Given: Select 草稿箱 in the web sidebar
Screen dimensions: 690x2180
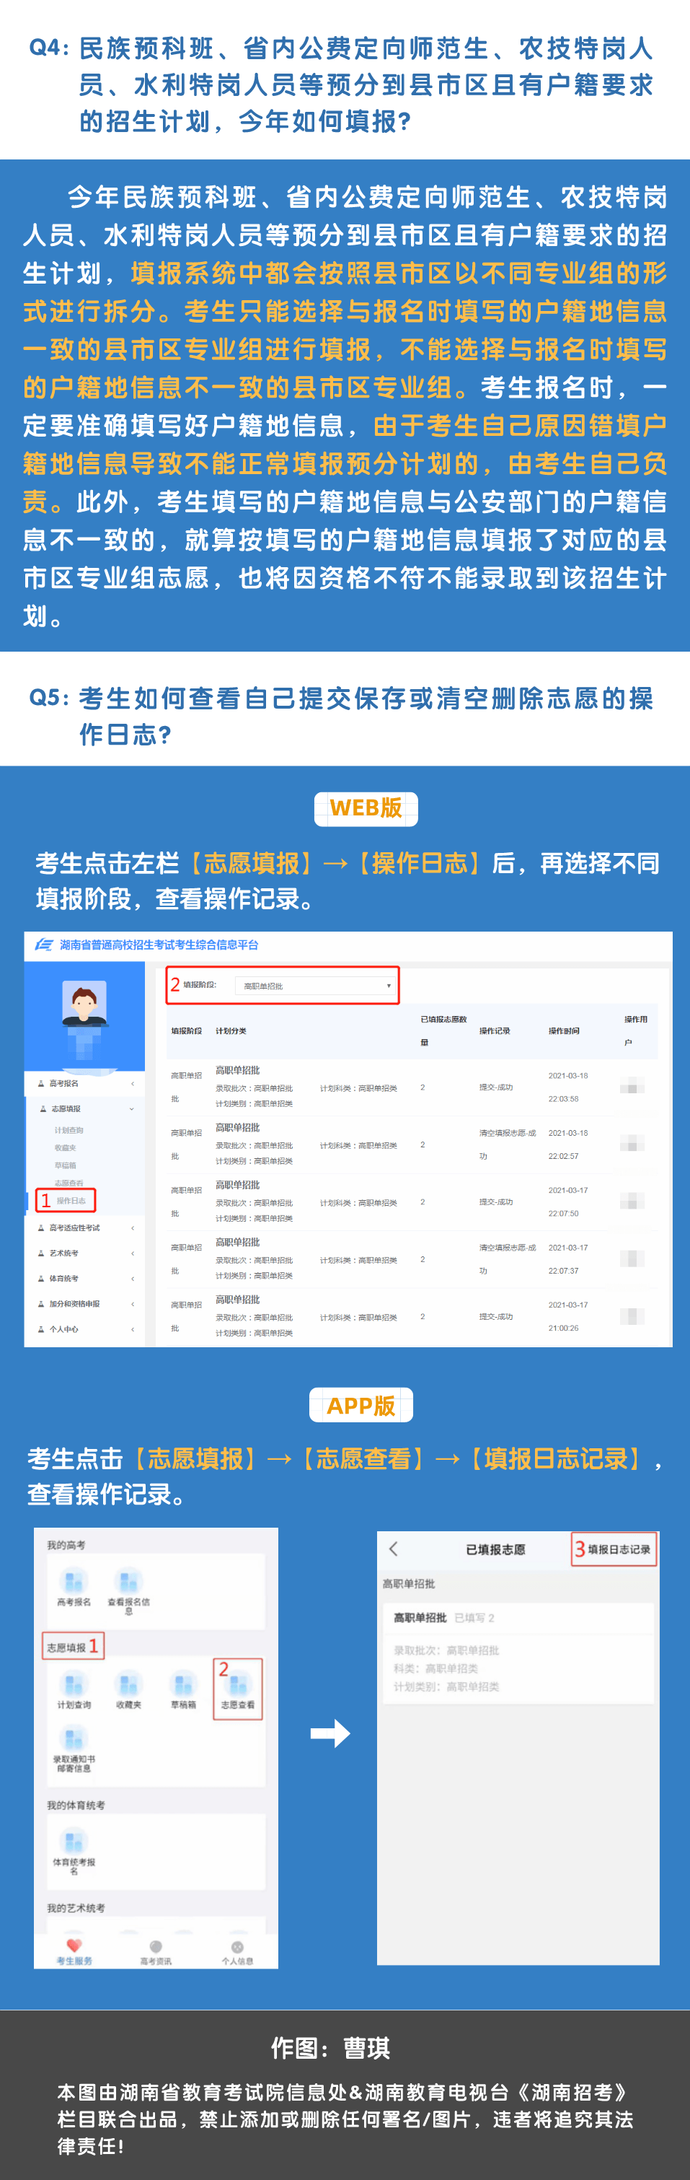Looking at the screenshot, I should (x=66, y=1165).
